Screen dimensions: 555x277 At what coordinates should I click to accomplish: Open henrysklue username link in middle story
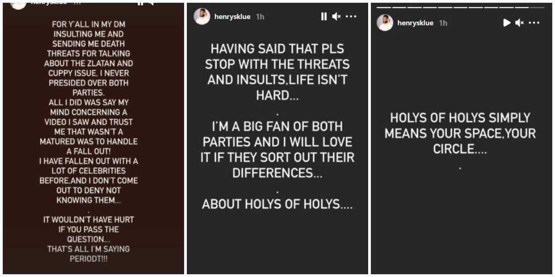click(232, 17)
